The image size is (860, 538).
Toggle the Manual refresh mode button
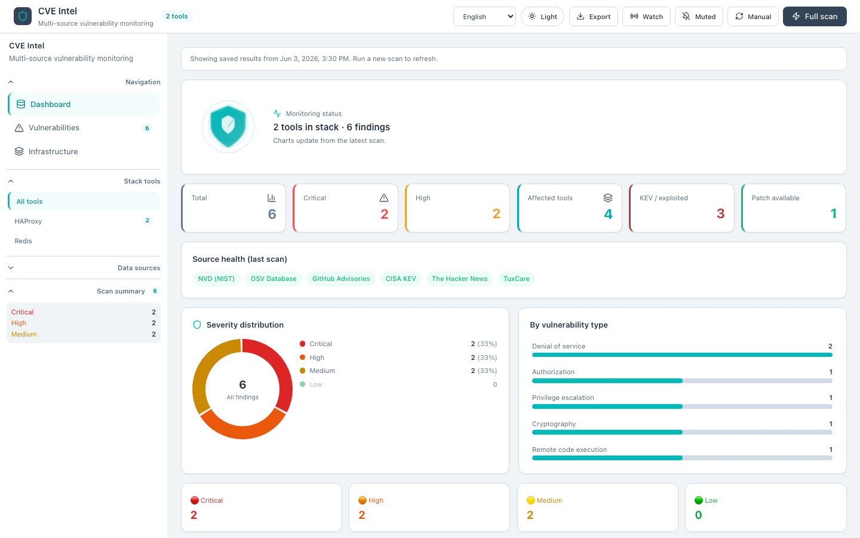tap(753, 17)
